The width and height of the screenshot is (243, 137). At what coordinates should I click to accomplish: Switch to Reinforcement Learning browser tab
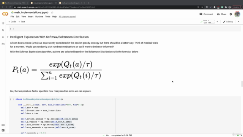15,3
